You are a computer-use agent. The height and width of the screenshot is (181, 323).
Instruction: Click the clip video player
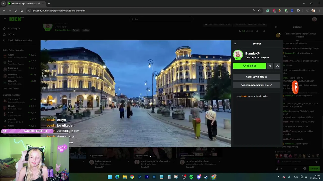click(136, 94)
